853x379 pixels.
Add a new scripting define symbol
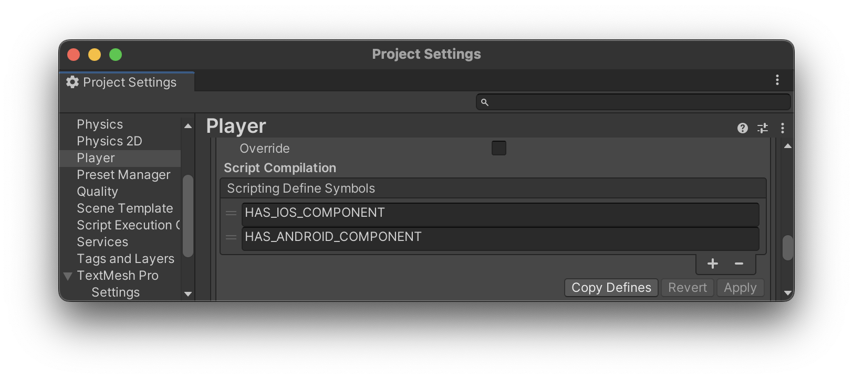[712, 264]
